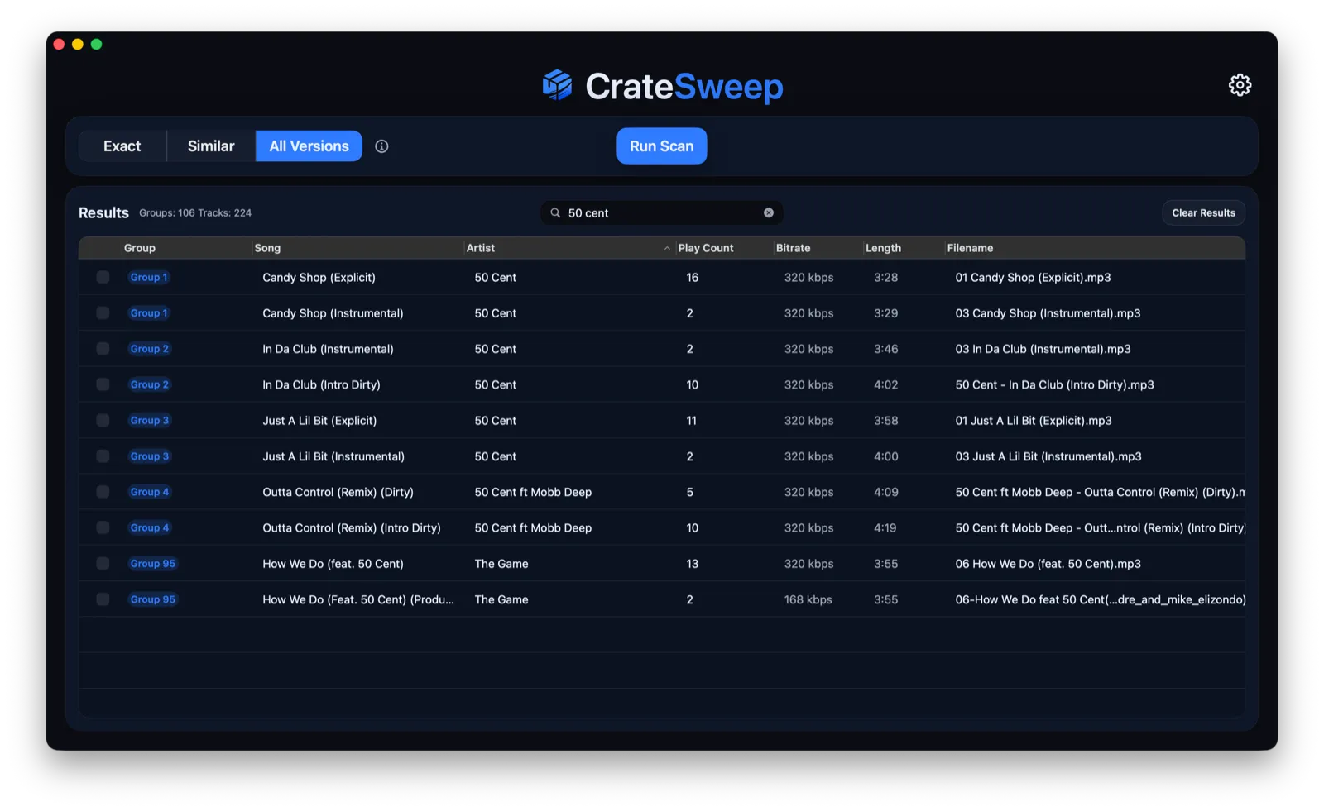This screenshot has height=811, width=1324.
Task: Toggle the Artist column sort arrow
Action: (x=667, y=248)
